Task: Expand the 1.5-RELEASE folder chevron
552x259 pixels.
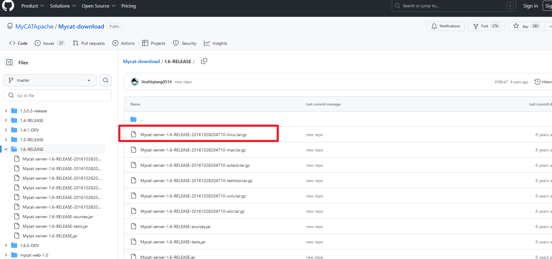Action: tap(6, 139)
